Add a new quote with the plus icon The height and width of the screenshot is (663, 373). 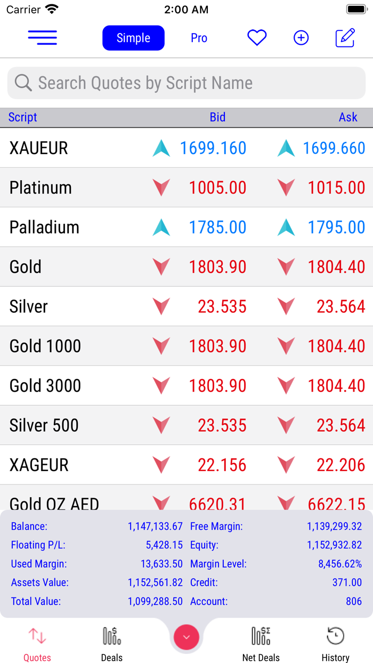pos(301,37)
